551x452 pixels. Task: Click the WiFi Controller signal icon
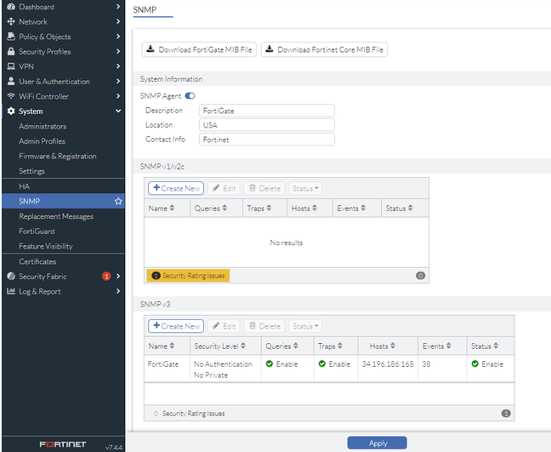[11, 96]
